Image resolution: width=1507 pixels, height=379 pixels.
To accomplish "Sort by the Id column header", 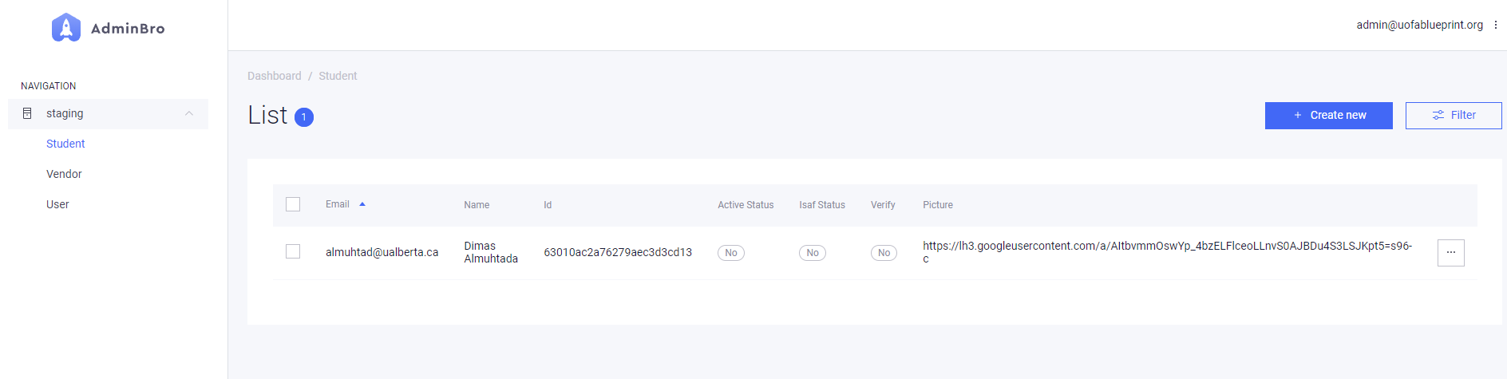I will click(x=548, y=205).
